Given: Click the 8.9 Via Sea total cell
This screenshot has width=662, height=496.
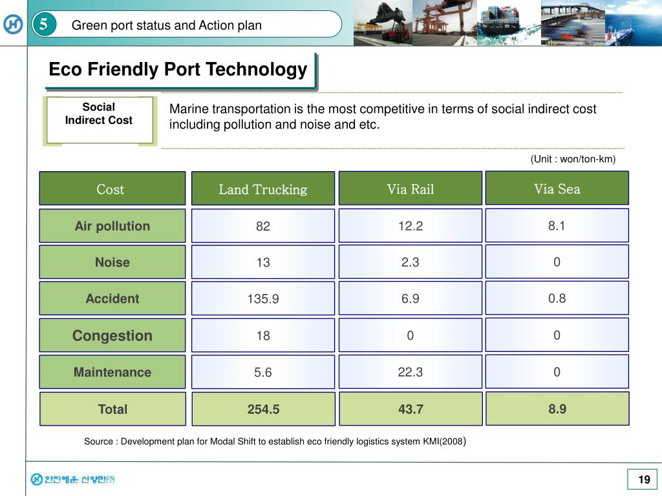Looking at the screenshot, I should pos(557,409).
